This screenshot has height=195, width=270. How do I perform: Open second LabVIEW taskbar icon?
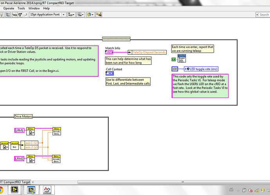click(31, 190)
